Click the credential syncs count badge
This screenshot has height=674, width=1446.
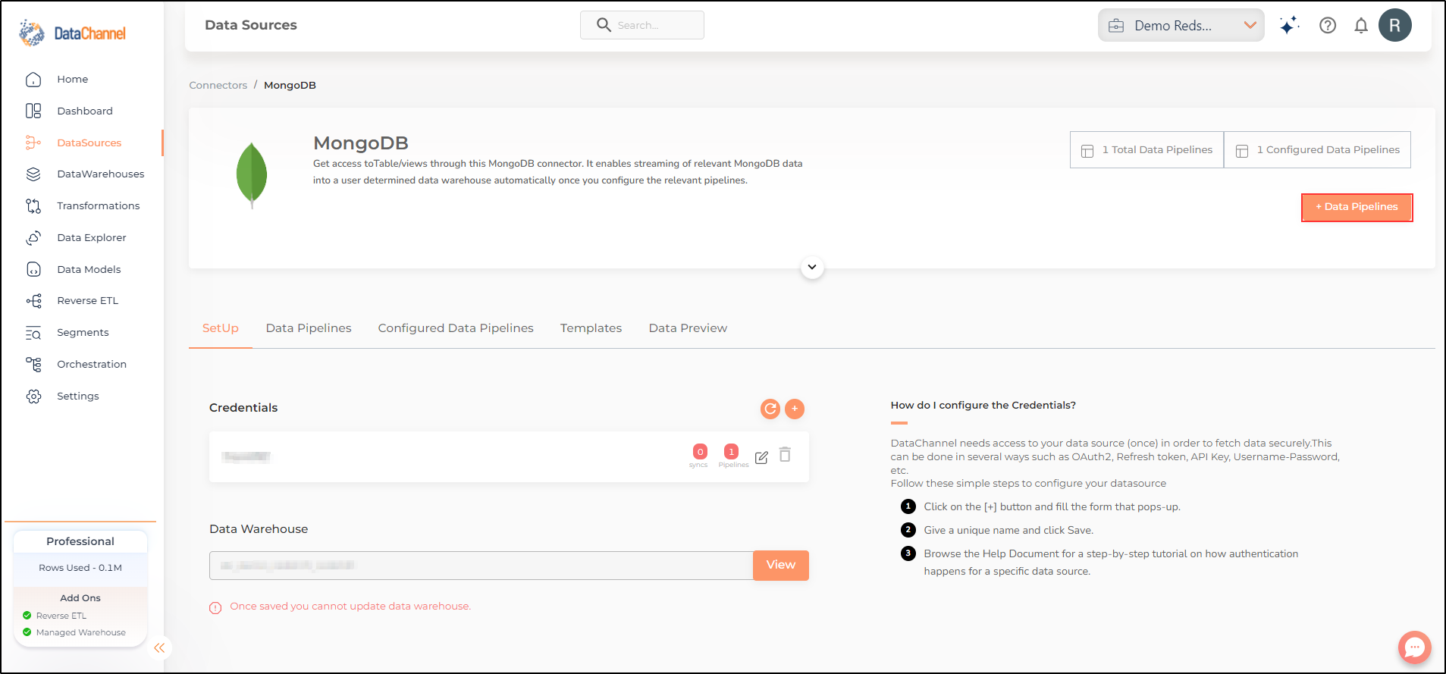pyautogui.click(x=700, y=452)
